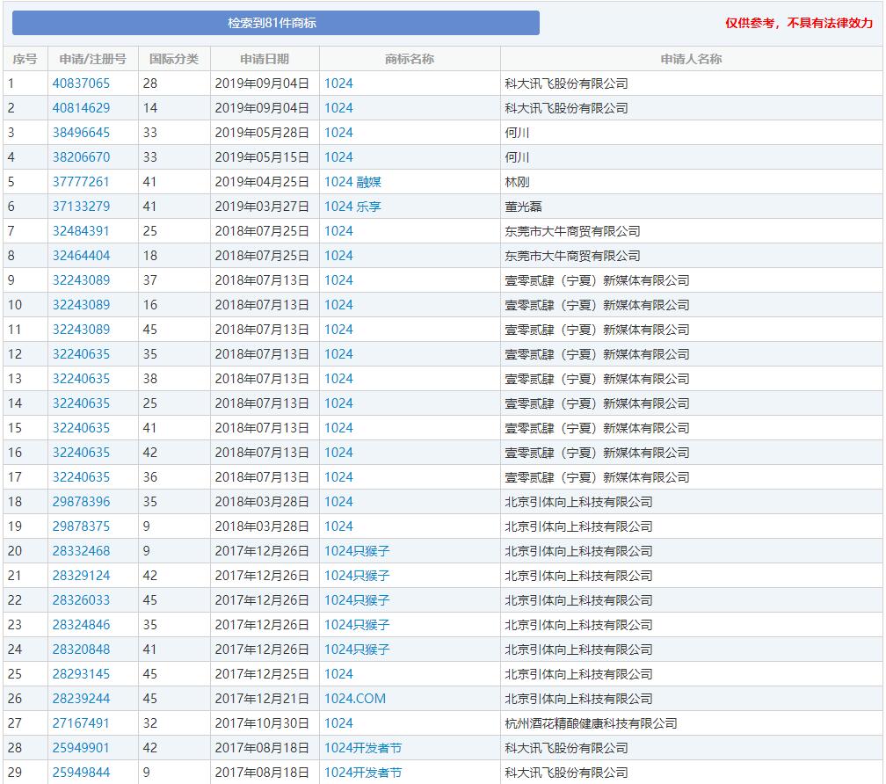This screenshot has height=784, width=886.
Task: Open the 1024 融媒 trademark name
Action: point(352,182)
